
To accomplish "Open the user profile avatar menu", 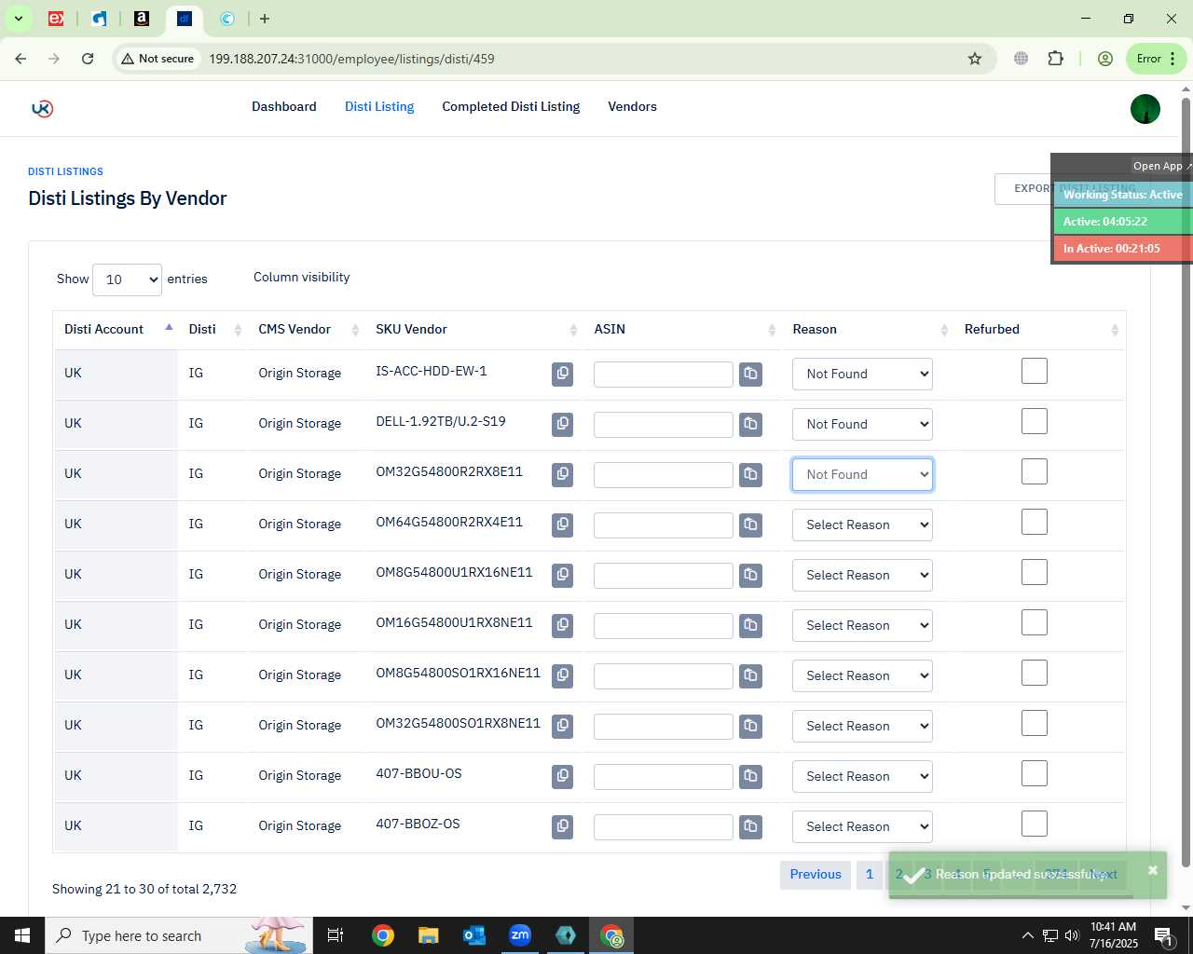I will [1145, 109].
